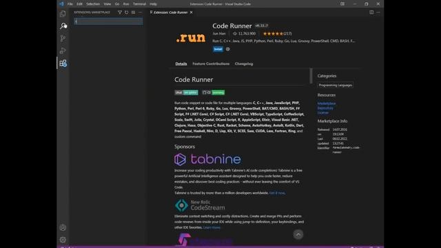Open the Edit menu
Screen dimensions: 441x248
click(80, 4)
